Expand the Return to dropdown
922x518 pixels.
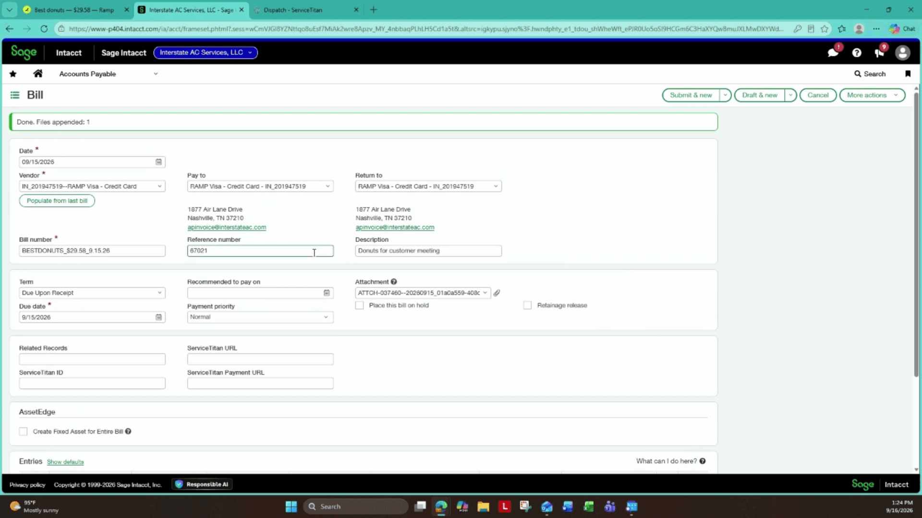496,187
